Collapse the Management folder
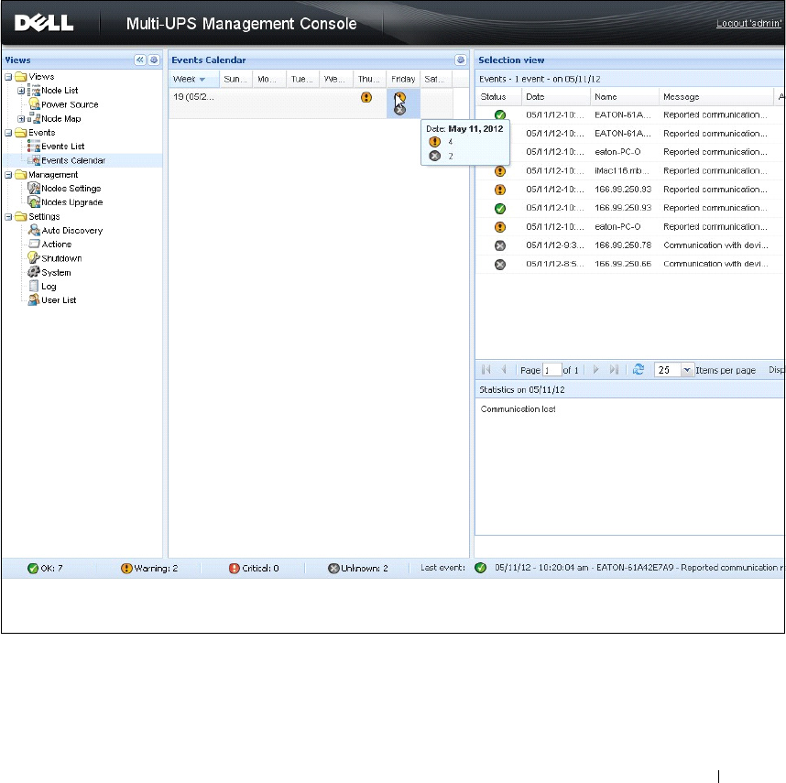Screen dimensions: 786x783 8,175
